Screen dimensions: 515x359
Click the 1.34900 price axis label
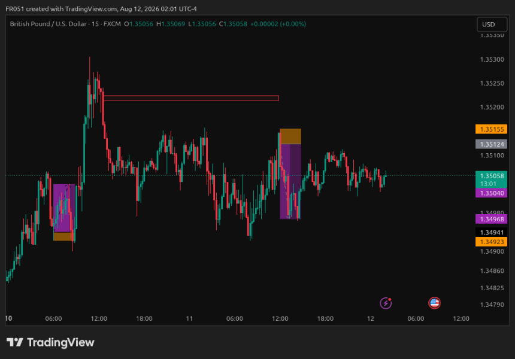tap(492, 251)
